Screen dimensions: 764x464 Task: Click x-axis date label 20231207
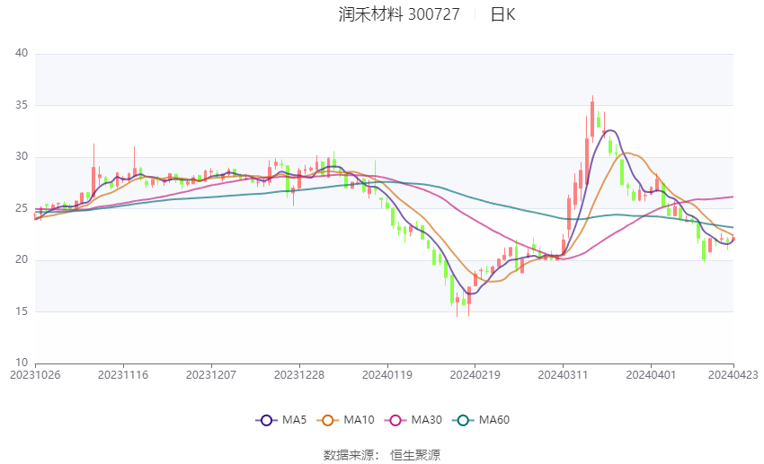211,375
